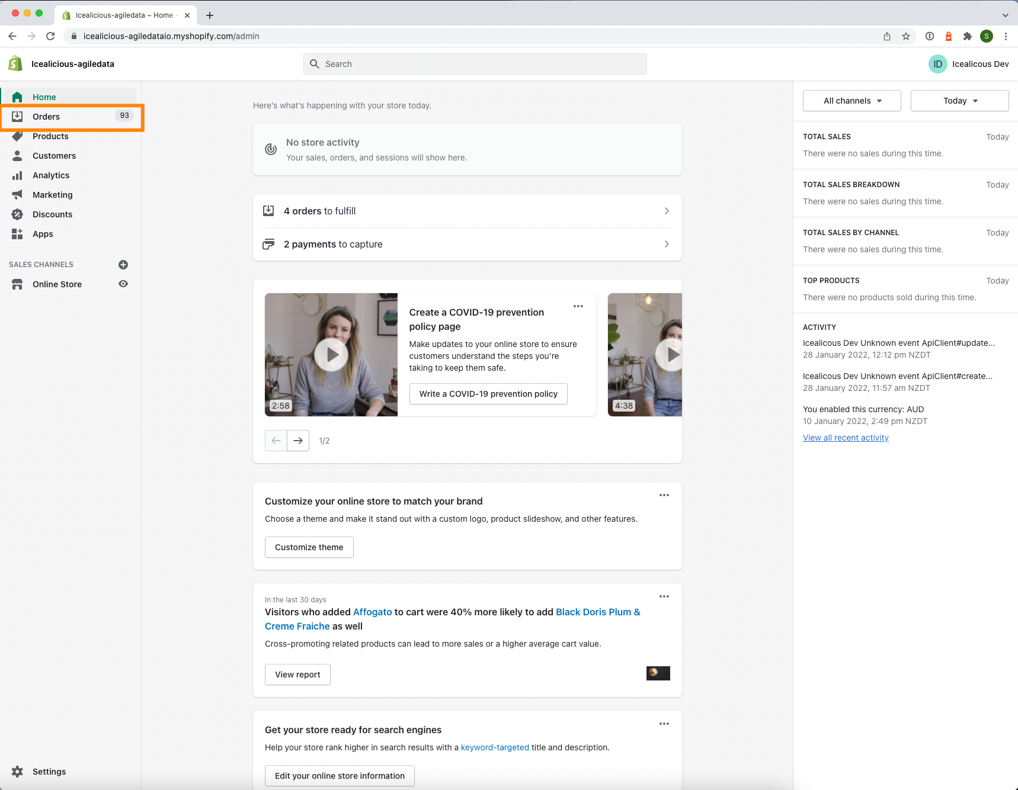Open Products in the sidebar
Viewport: 1018px width, 790px height.
[x=69, y=136]
